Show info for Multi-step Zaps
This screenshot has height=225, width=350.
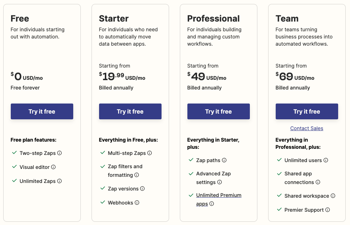click(150, 153)
